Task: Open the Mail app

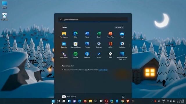Action: (122, 35)
